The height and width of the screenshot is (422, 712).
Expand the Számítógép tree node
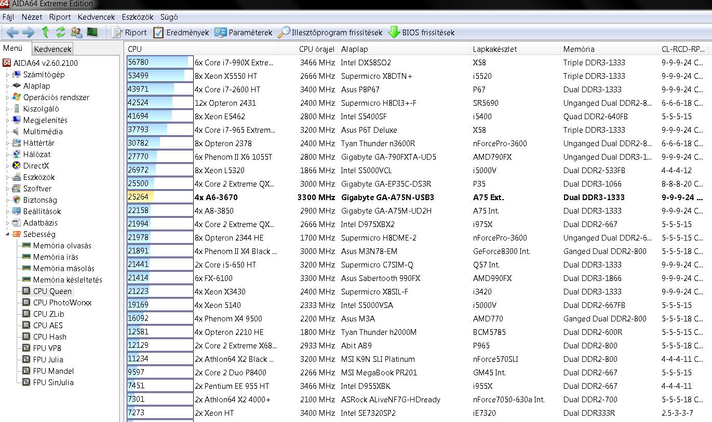click(8, 75)
